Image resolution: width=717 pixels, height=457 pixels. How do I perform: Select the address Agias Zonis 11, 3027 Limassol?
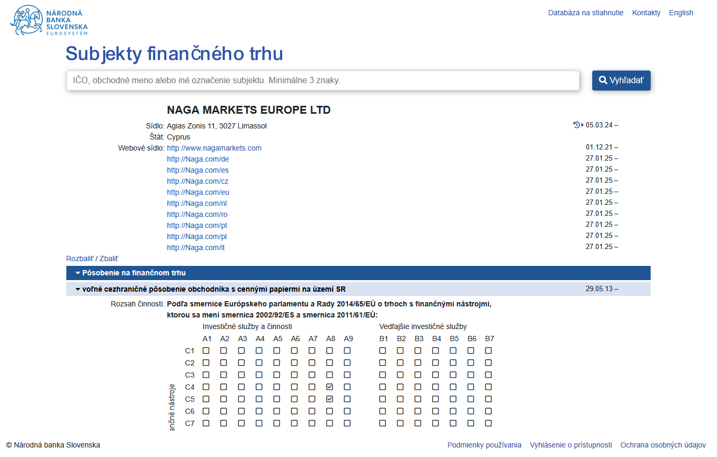[217, 126]
